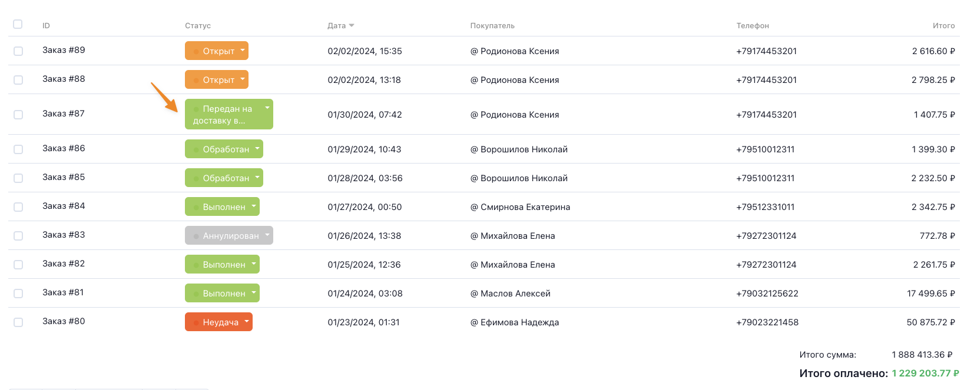Check the box for Заказ #89
Screen dimensions: 964x390
point(18,51)
